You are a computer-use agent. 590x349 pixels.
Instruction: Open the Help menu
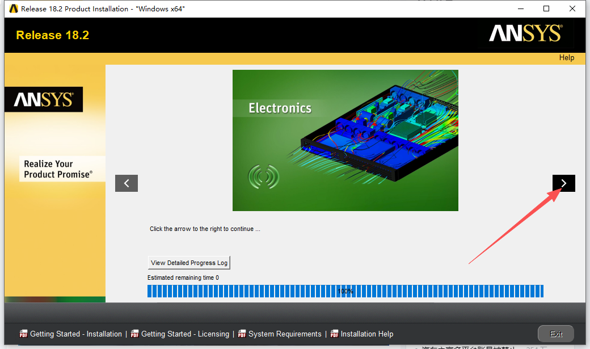[566, 57]
